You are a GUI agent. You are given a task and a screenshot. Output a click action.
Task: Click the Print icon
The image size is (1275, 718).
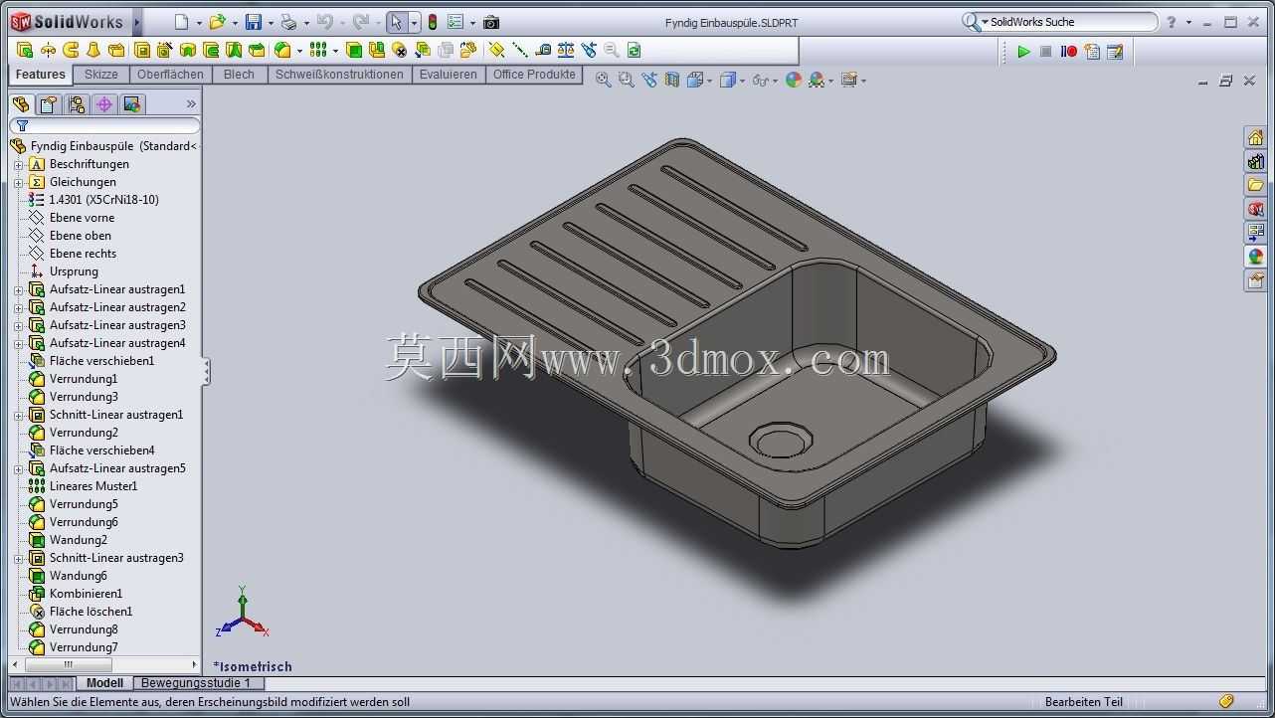(x=288, y=22)
